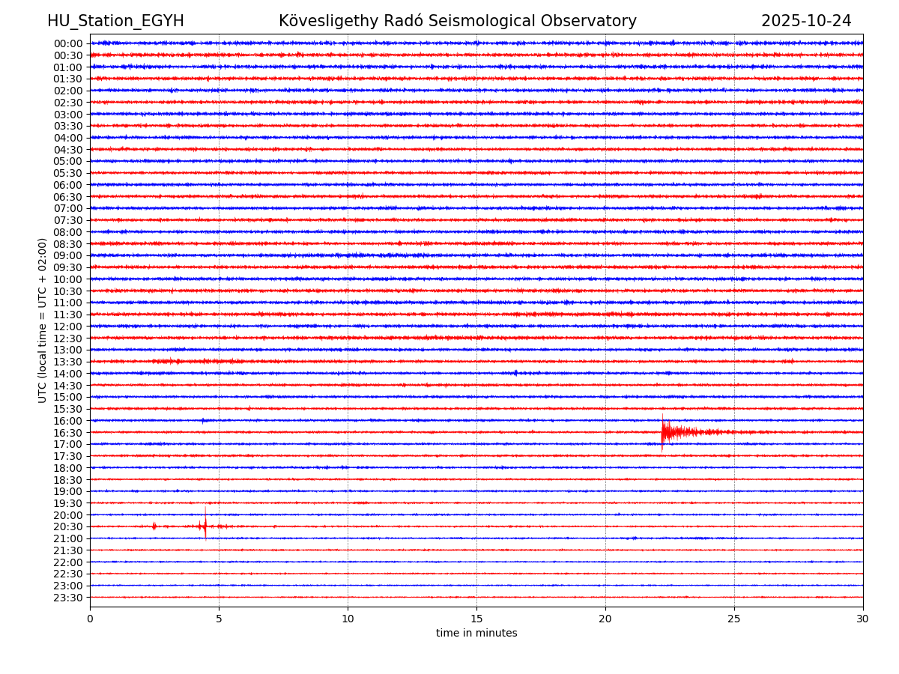Screen dimensions: 899x674
Task: Click the noisy burst at start of 13:30 trace
Action: coord(166,362)
